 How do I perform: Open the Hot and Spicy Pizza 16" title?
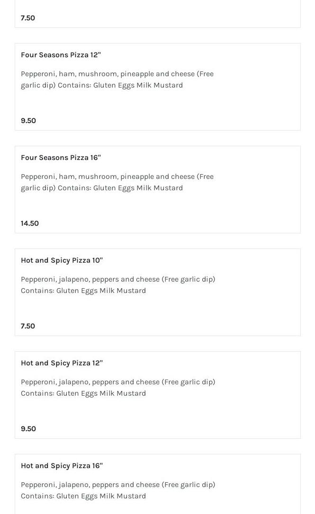coord(62,466)
